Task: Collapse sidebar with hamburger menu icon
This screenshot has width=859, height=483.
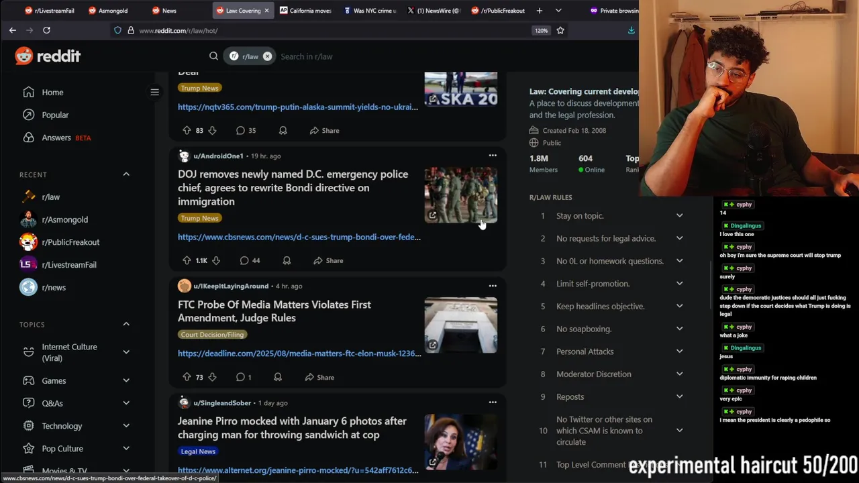Action: (154, 92)
